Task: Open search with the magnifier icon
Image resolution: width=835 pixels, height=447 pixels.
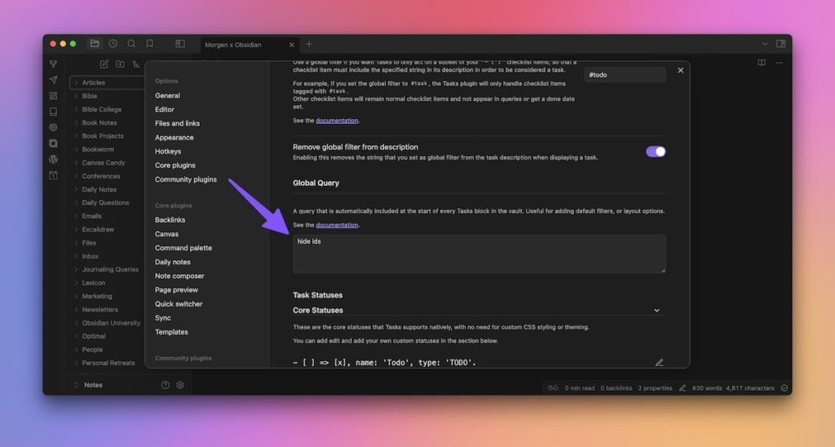Action: 131,44
